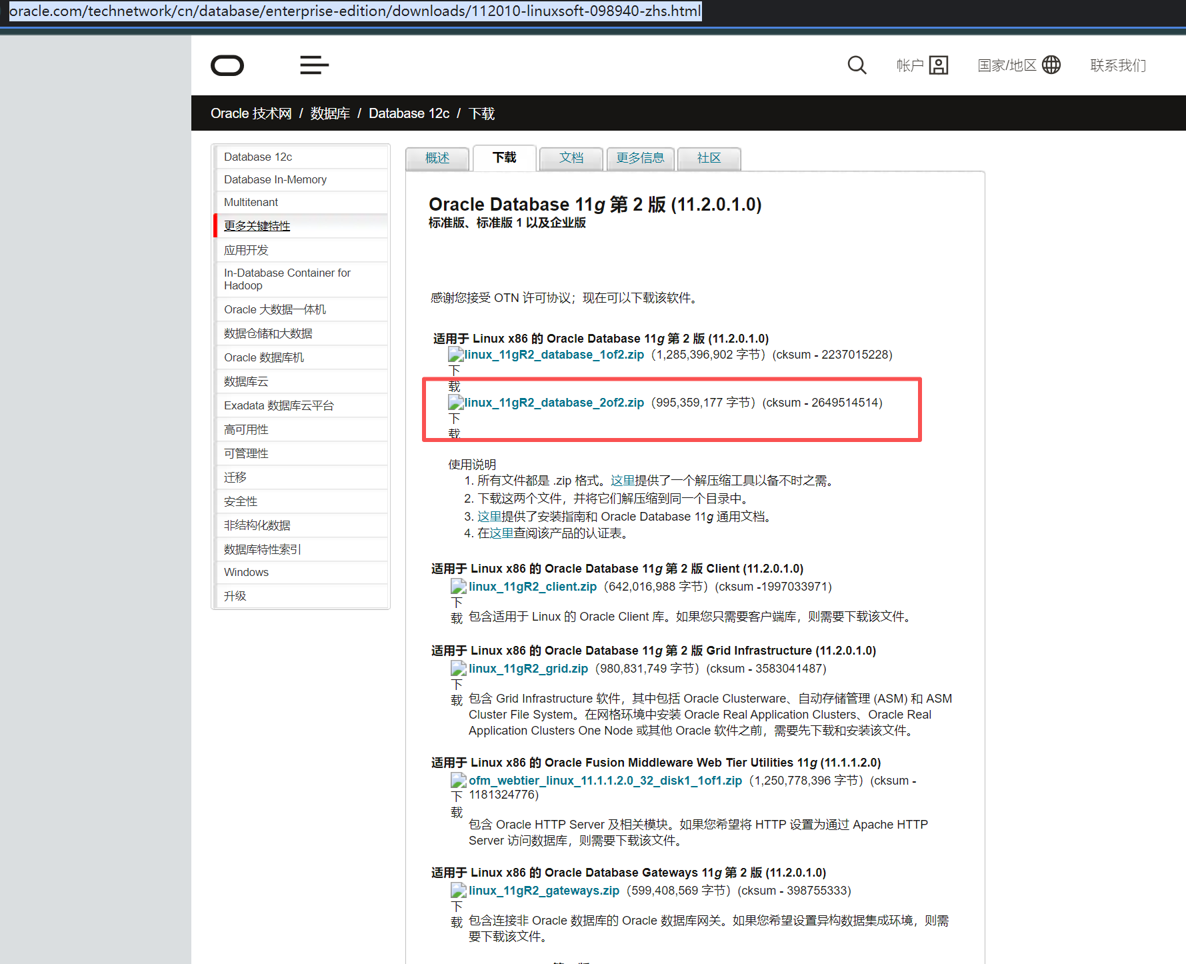Click download image icon for linux_11gR2_grid.zip
The height and width of the screenshot is (964, 1186).
point(459,669)
